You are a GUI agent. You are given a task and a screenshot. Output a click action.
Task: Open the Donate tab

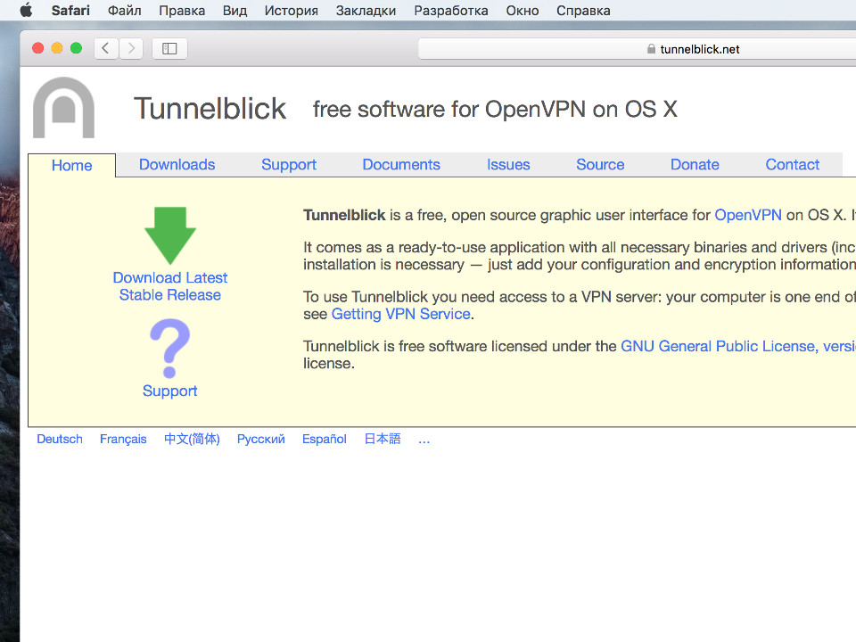coord(695,164)
